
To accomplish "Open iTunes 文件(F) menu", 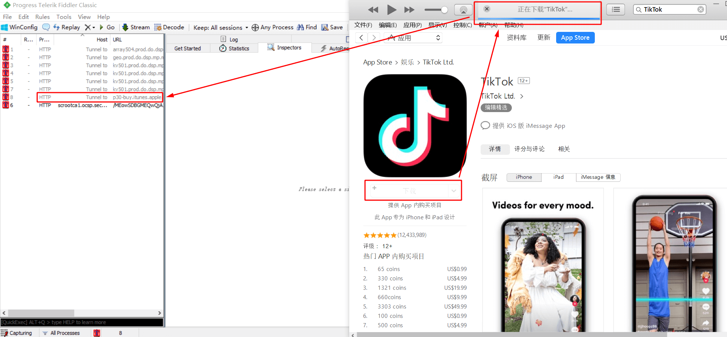I will [x=363, y=25].
